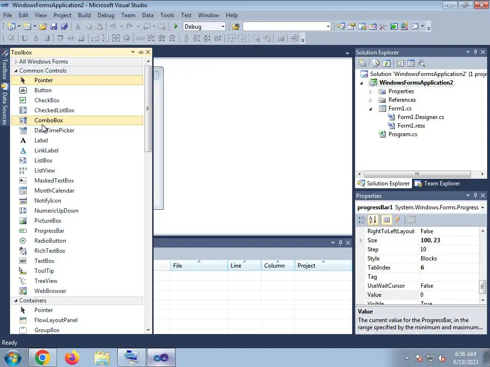Click the Open File folder icon
This screenshot has width=490, height=367.
(x=43, y=27)
